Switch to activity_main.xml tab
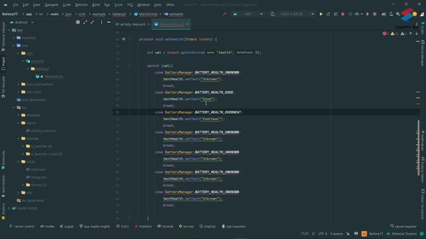Image resolution: width=426 pixels, height=239 pixels. pyautogui.click(x=133, y=25)
